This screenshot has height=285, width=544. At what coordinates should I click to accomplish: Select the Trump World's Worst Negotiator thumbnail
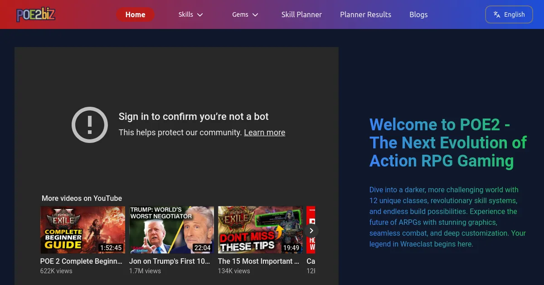tap(171, 230)
